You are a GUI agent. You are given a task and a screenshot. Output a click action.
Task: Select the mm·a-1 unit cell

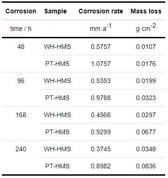100,28
